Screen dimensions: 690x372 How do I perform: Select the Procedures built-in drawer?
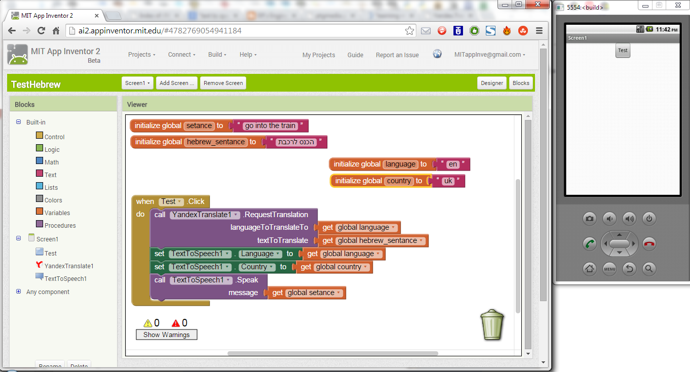(x=60, y=226)
